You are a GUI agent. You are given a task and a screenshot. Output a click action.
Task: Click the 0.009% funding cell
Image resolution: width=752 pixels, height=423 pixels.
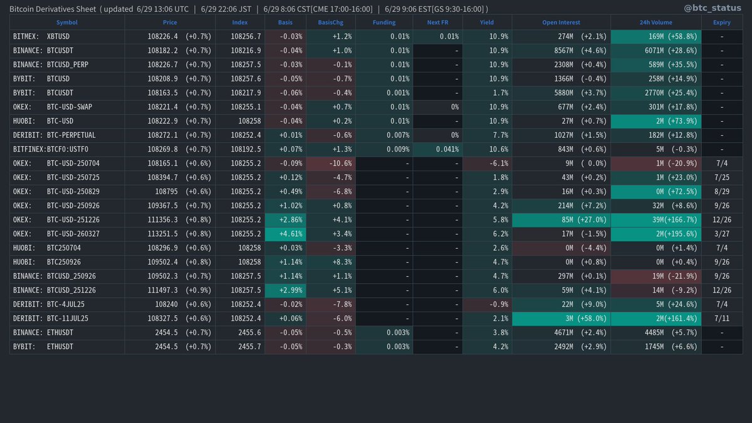[x=384, y=149]
